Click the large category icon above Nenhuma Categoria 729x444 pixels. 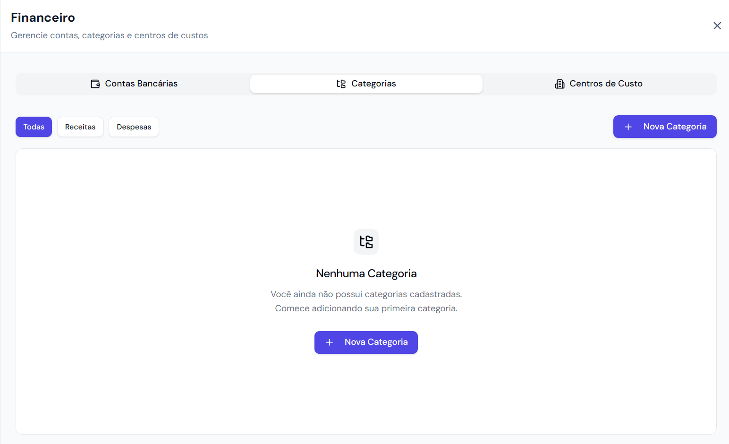tap(366, 242)
